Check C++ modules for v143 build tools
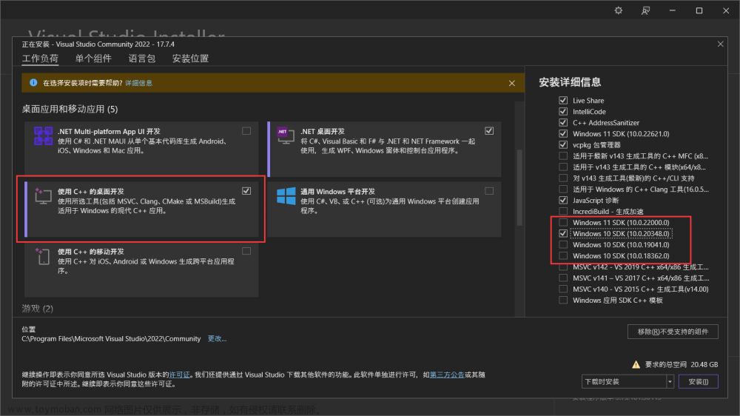Screen dimensions: 740x416 (x=563, y=167)
